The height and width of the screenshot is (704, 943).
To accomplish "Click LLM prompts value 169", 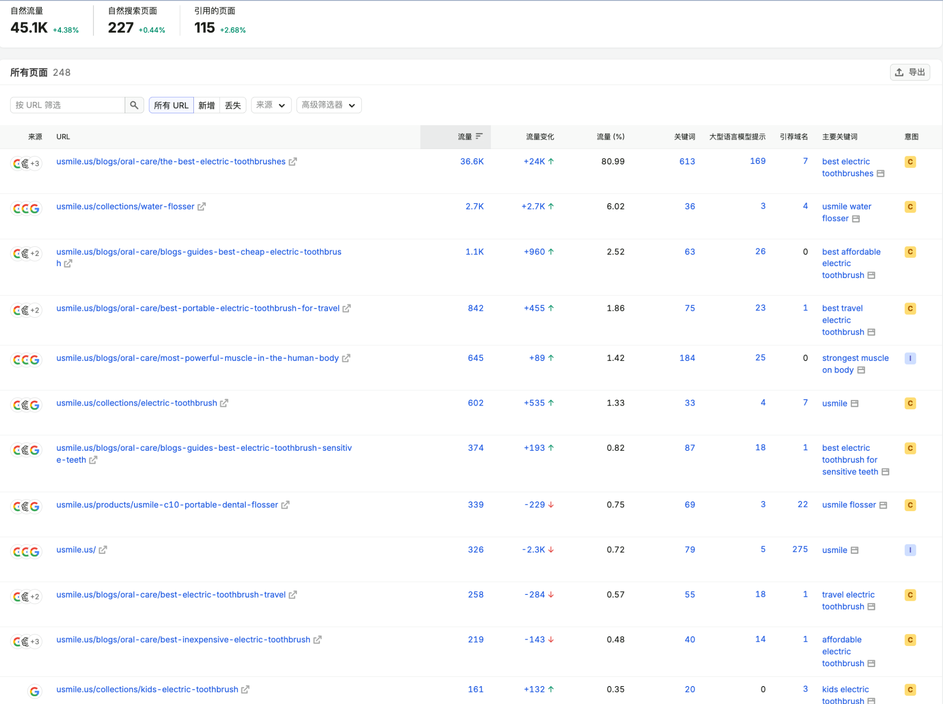I will pos(757,161).
